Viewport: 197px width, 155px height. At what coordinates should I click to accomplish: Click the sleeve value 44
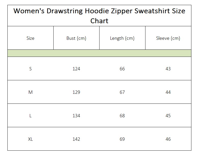168,92
